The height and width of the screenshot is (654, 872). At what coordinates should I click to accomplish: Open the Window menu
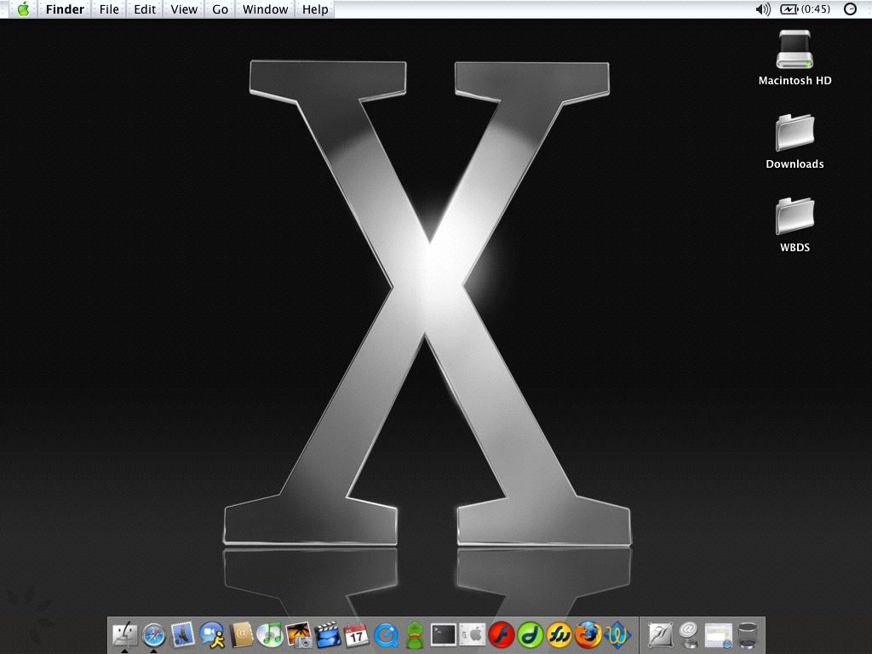(266, 9)
